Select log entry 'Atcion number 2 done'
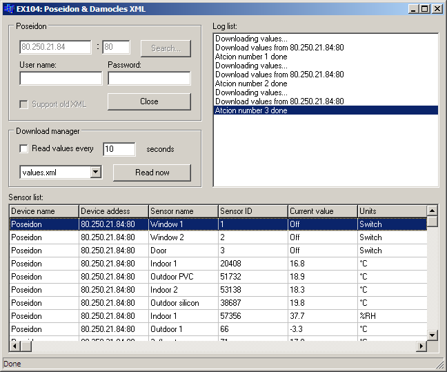Screen dimensions: 447x372 326,84
